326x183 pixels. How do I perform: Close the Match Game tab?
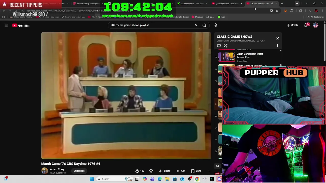click(x=276, y=4)
